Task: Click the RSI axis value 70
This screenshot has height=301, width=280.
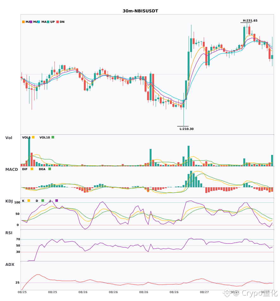Action: click(18, 239)
